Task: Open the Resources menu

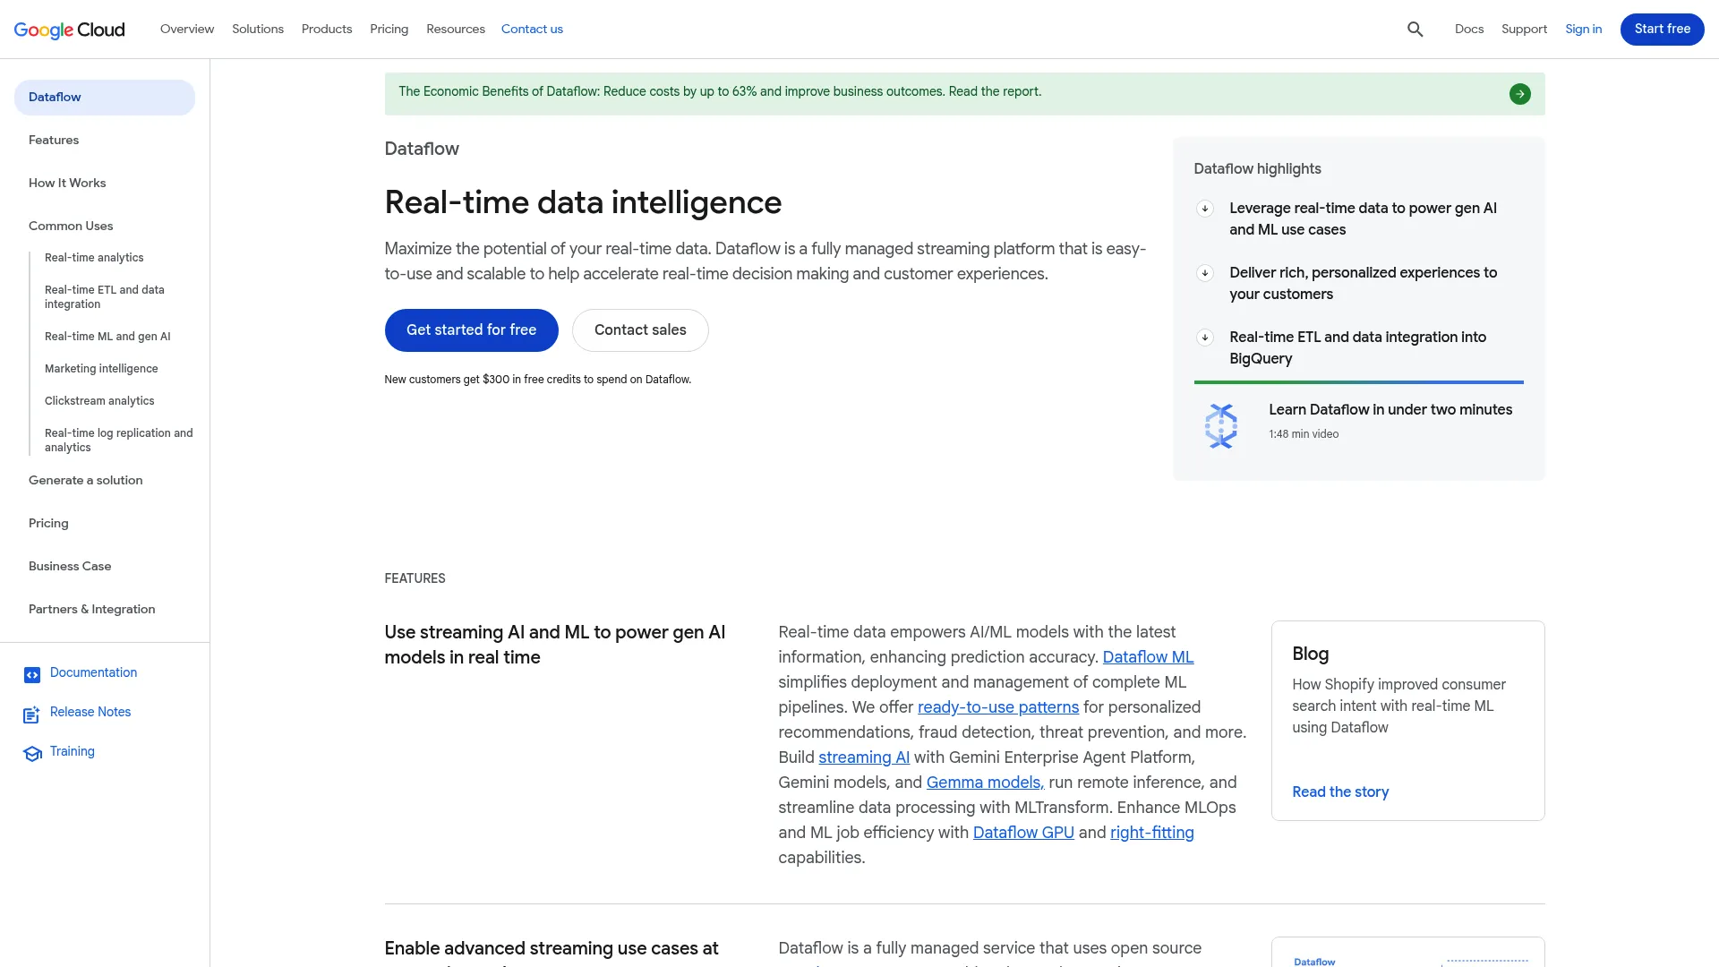Action: (456, 30)
